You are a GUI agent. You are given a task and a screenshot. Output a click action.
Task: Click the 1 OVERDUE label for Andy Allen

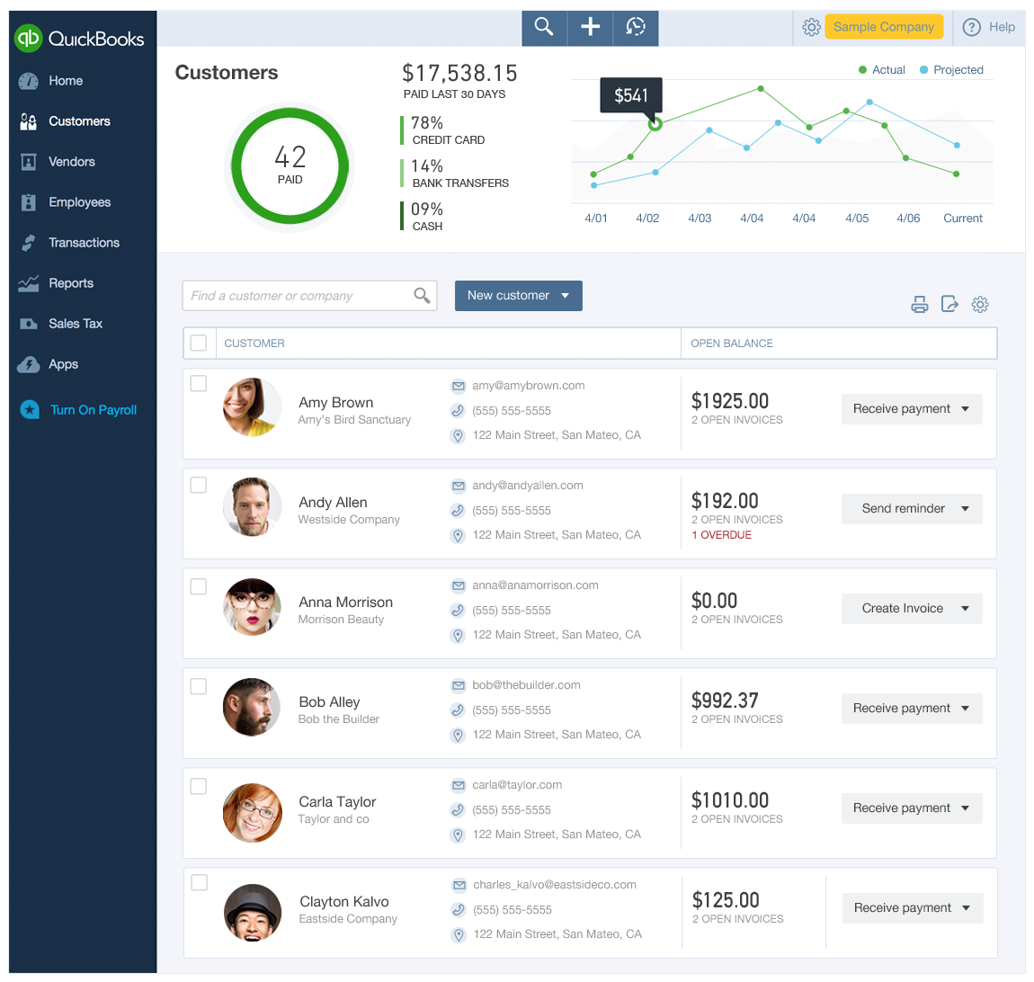point(721,535)
